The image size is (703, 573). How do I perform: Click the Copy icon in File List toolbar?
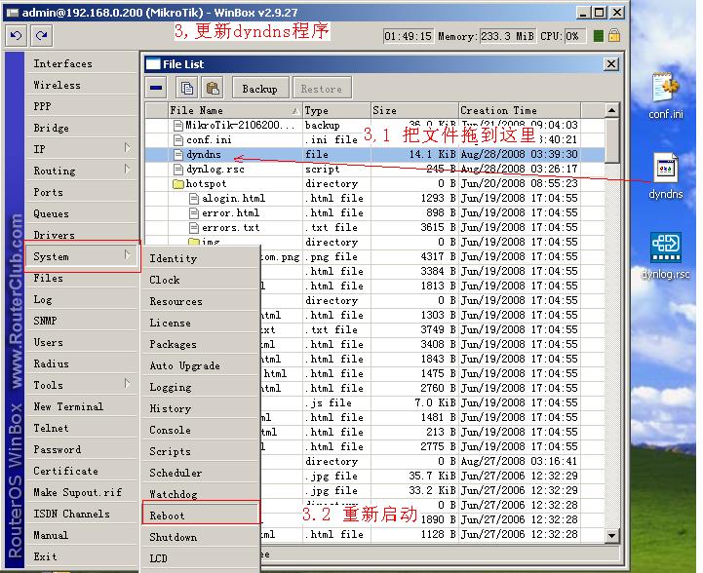186,88
